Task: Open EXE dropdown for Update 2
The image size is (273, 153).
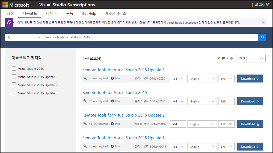Action: [x=226, y=124]
